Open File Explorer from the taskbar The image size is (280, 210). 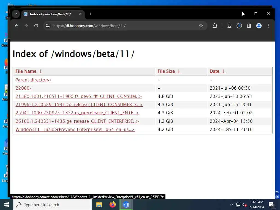click(99, 205)
